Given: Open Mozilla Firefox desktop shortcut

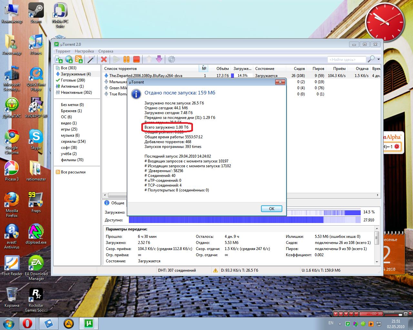Looking at the screenshot, I should coord(12,205).
